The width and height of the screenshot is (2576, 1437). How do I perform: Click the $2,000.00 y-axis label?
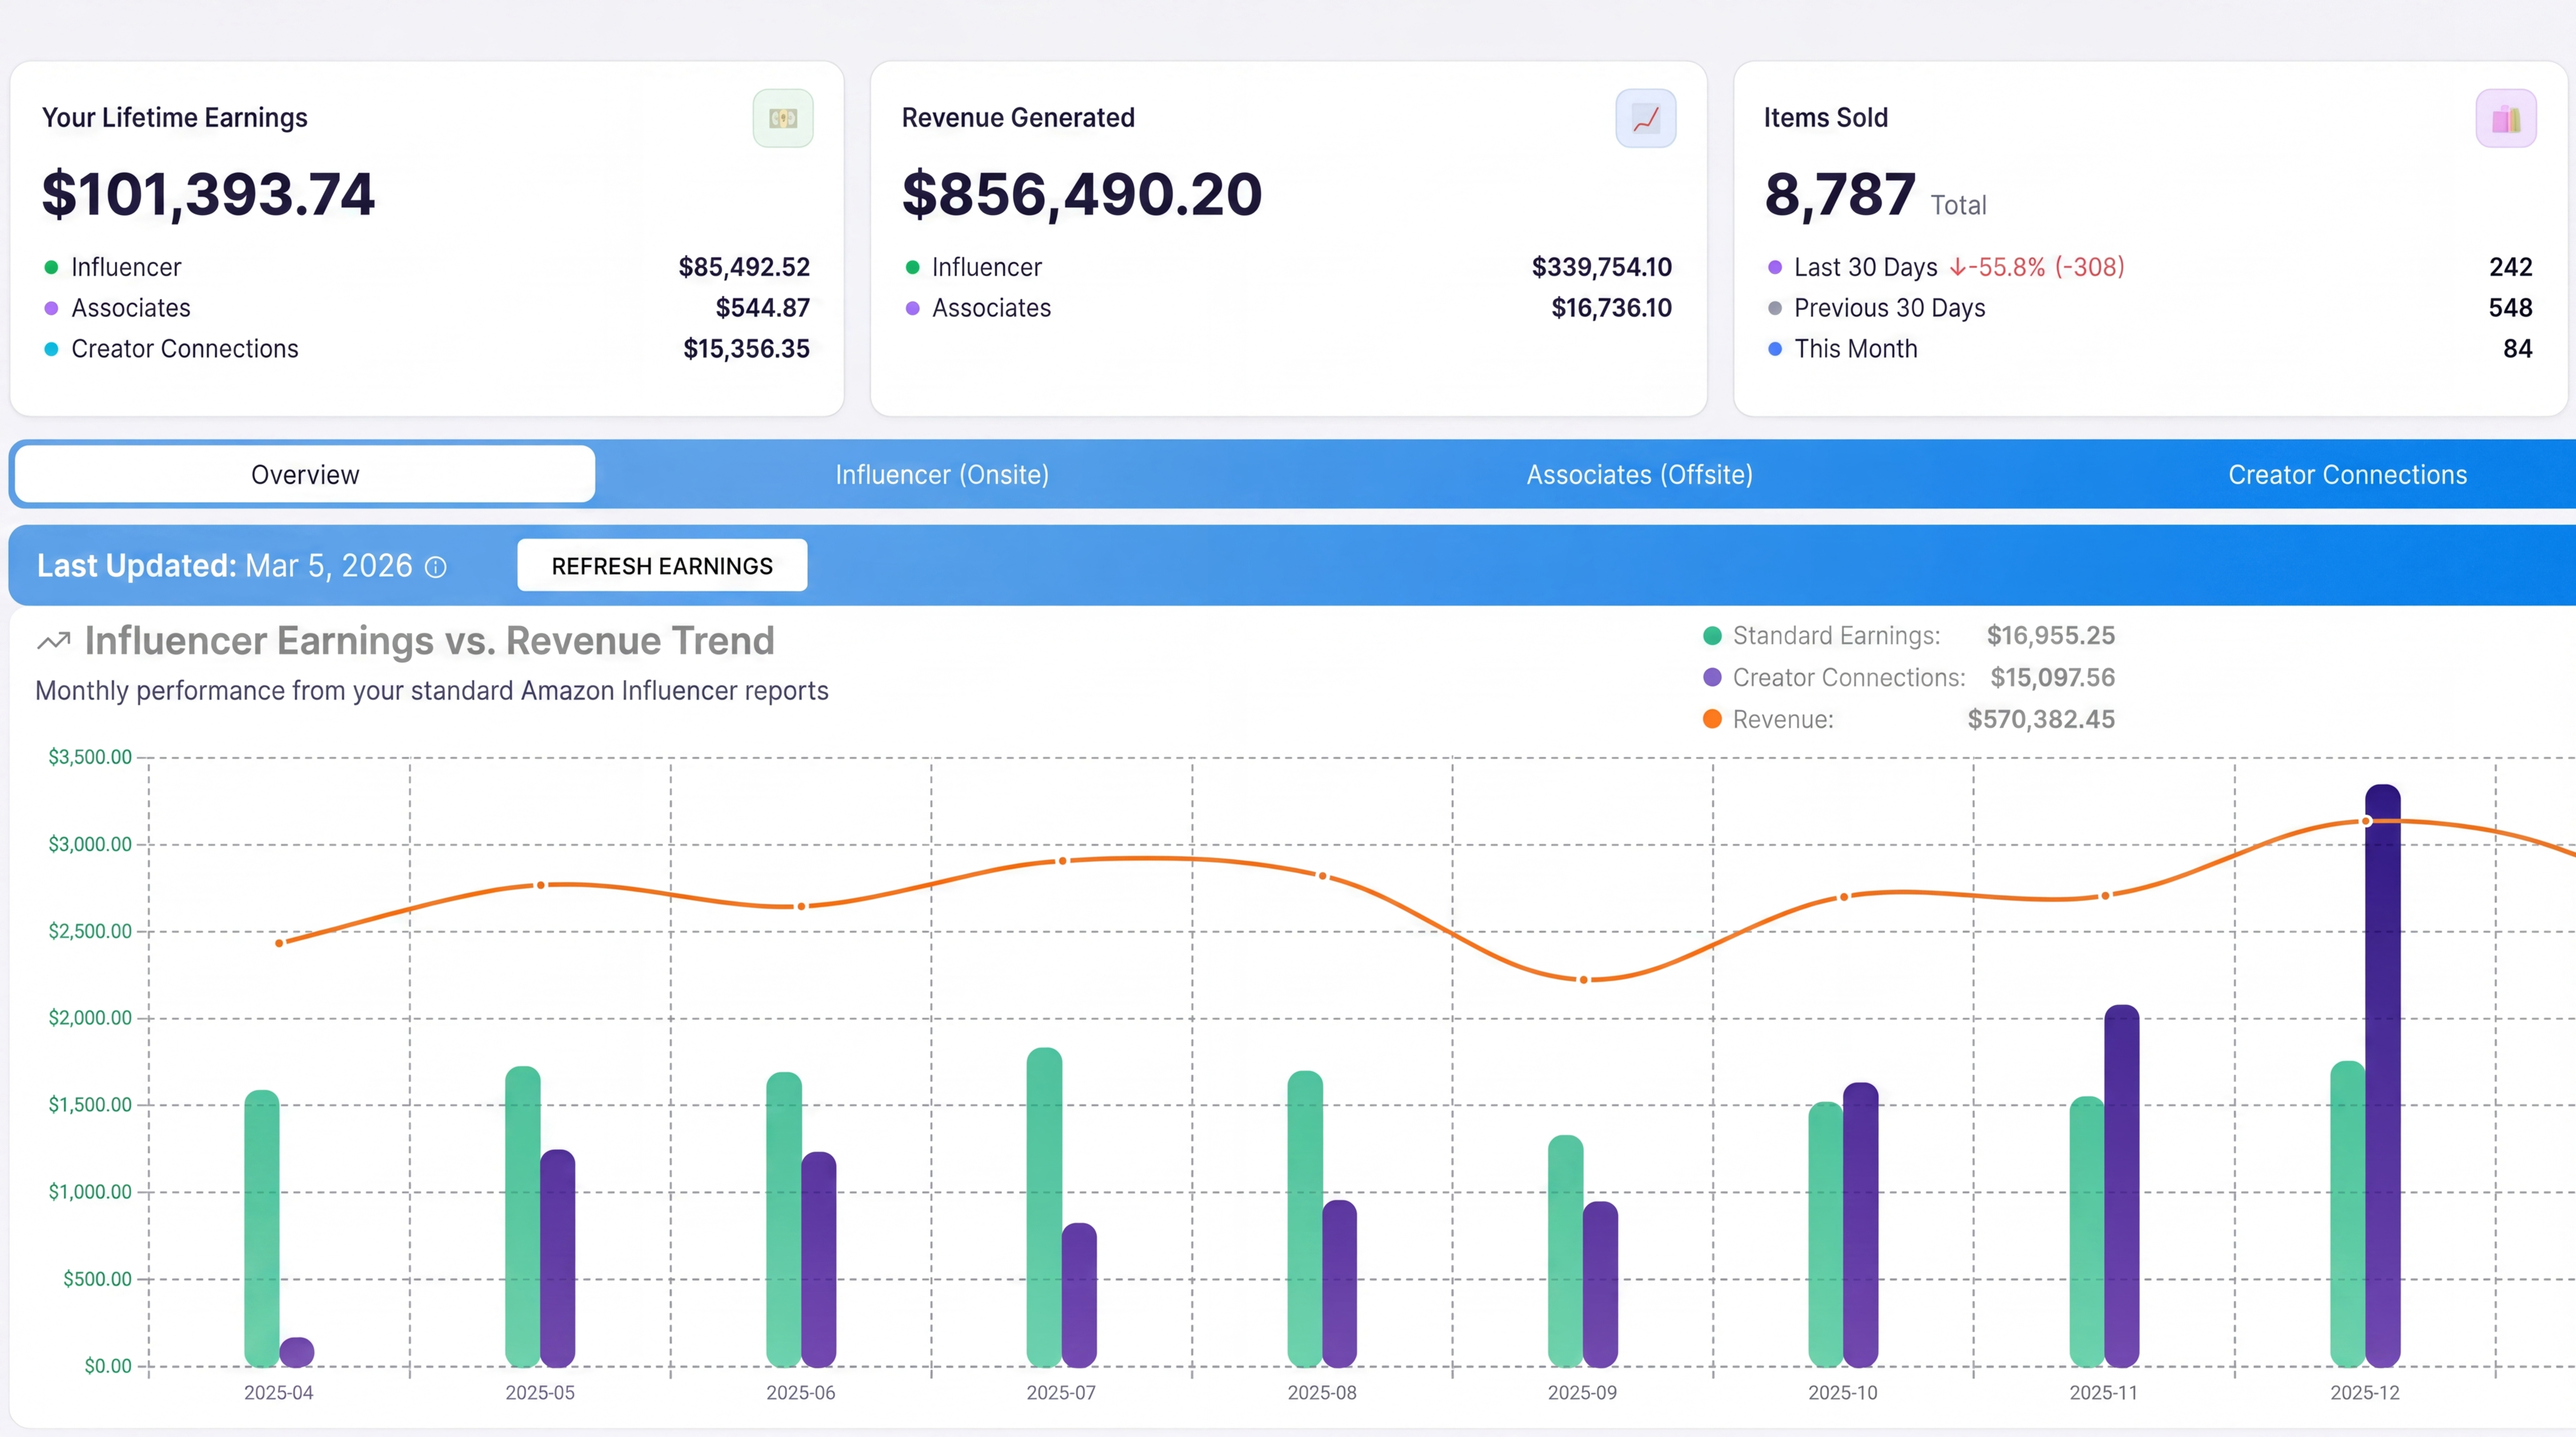tap(90, 1017)
